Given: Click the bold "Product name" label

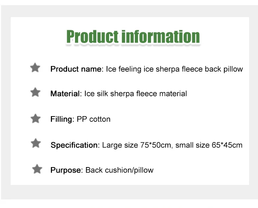Looking at the screenshot, I should 76,69.
